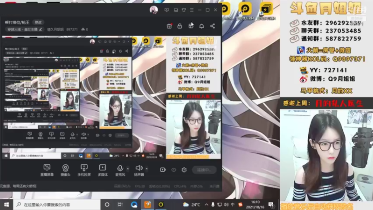
Task: Expand the microphone options arrow
Action: tap(128, 168)
